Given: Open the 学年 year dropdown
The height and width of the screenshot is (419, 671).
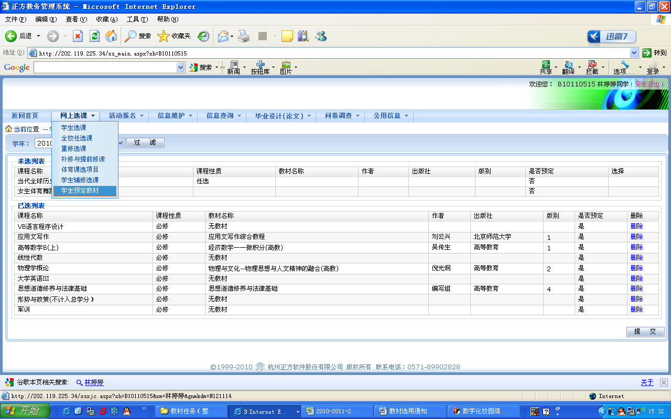Looking at the screenshot, I should pyautogui.click(x=121, y=143).
